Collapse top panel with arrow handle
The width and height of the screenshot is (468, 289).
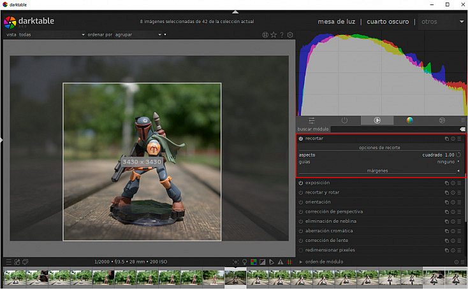(x=235, y=12)
